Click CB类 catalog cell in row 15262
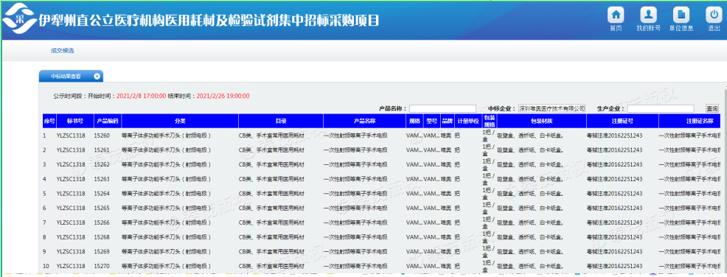Viewport: 727px width, 277px height. [271, 164]
